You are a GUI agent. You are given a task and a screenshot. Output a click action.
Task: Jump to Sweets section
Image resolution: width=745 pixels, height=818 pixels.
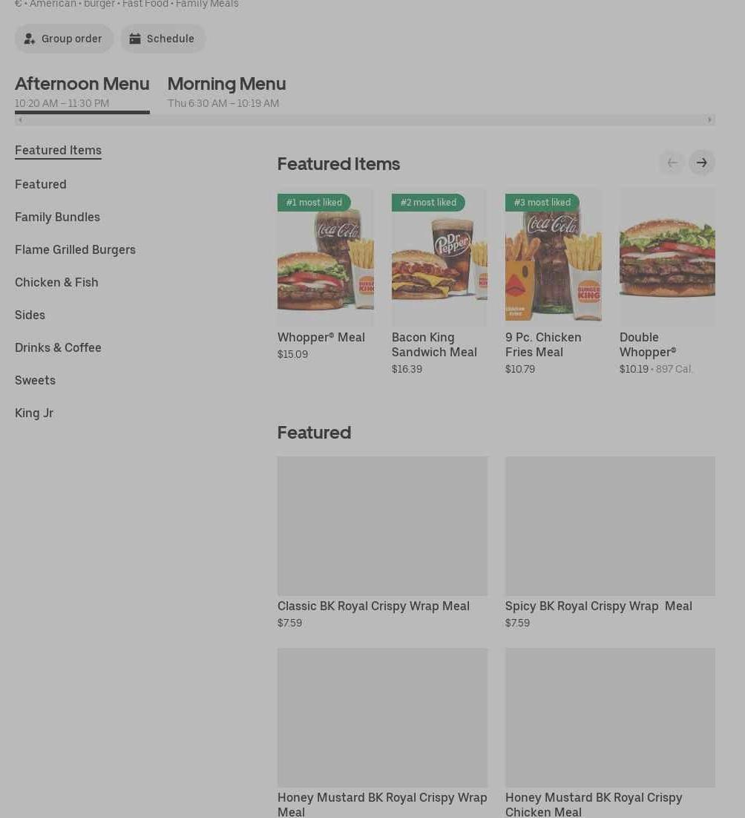[35, 380]
